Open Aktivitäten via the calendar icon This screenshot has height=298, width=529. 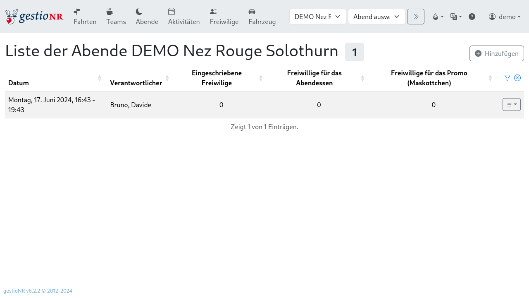(x=183, y=17)
